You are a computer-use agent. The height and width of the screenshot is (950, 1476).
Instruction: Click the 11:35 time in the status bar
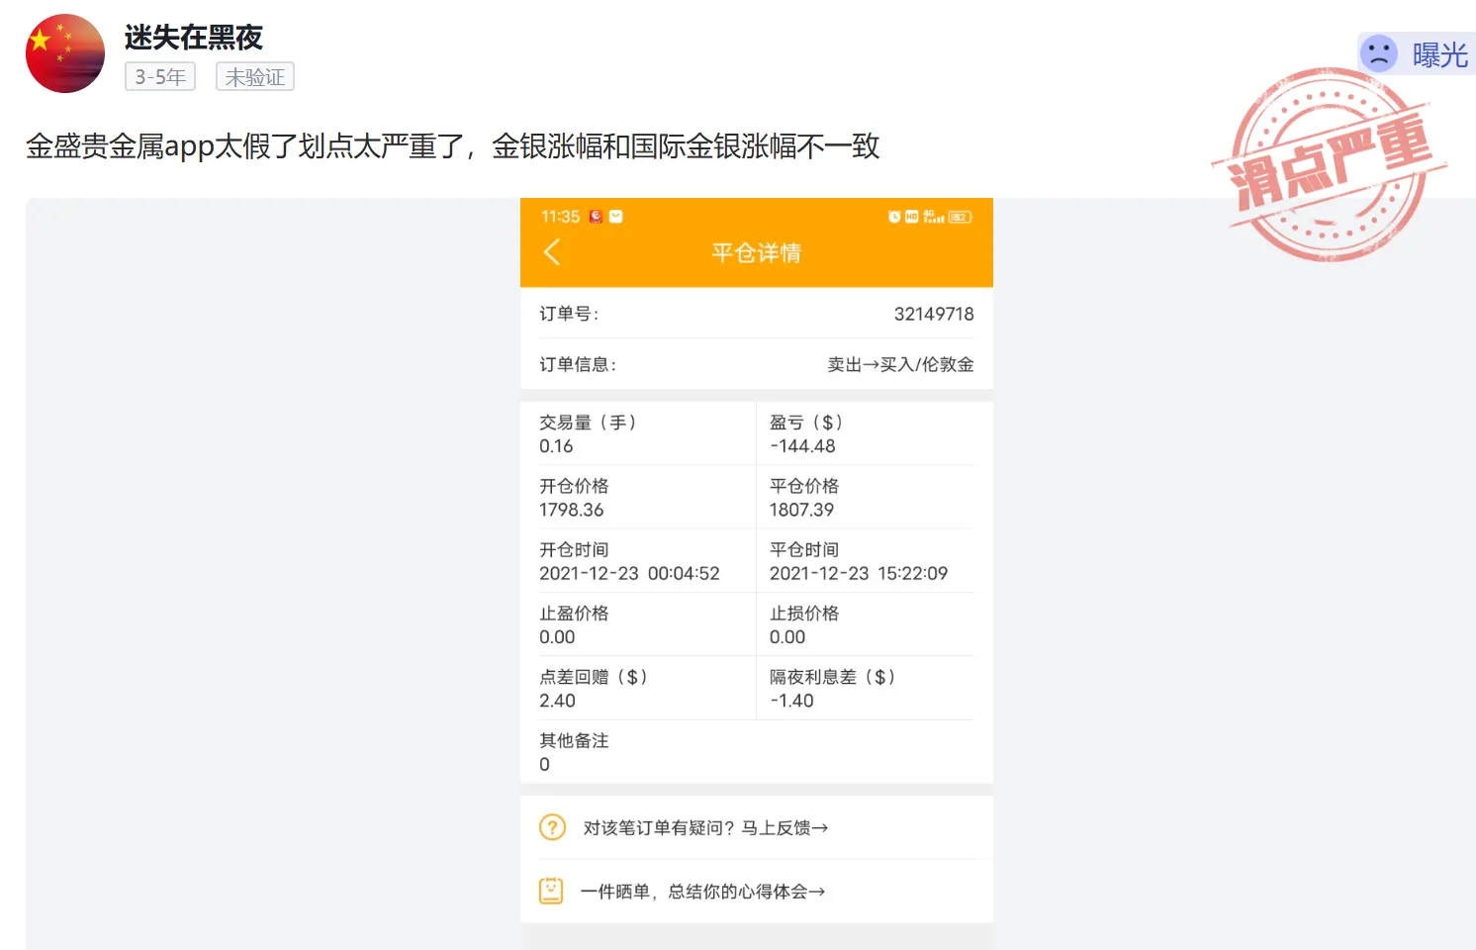pyautogui.click(x=560, y=217)
